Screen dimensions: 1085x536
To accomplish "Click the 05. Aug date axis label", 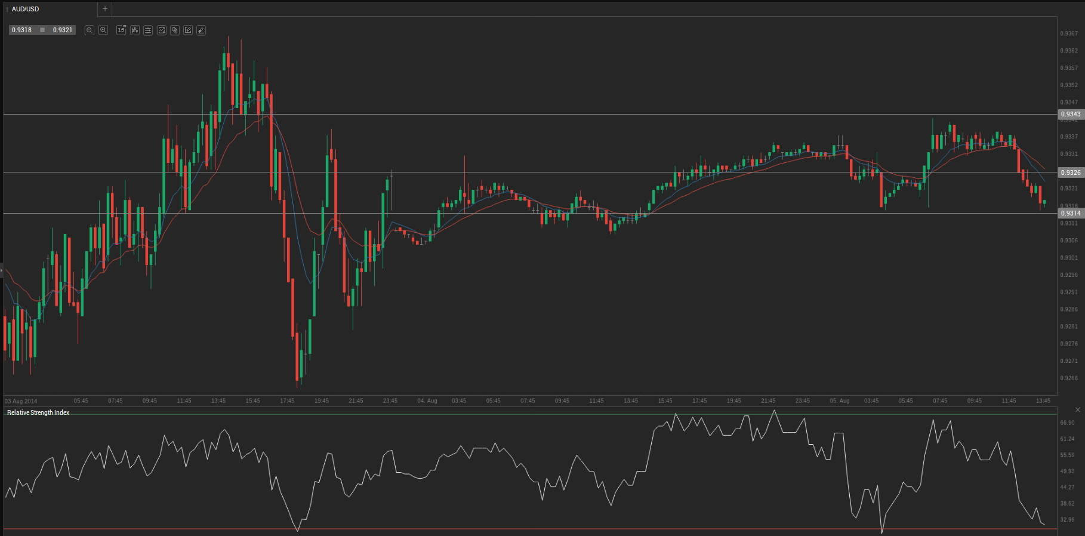I will tap(840, 401).
